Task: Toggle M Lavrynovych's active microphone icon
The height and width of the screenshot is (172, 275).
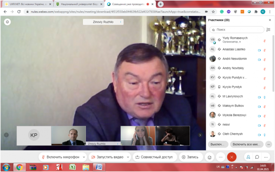Action: tap(265, 97)
